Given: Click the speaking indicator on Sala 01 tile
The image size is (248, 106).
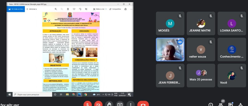Looking at the screenshot, I should click(180, 42).
